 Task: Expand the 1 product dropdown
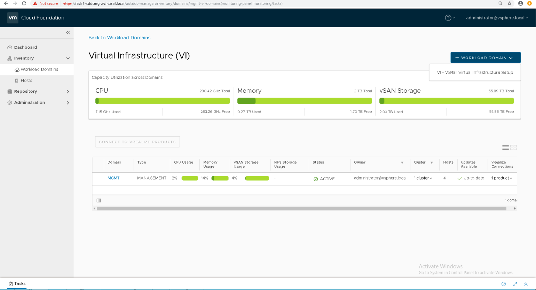pos(502,178)
